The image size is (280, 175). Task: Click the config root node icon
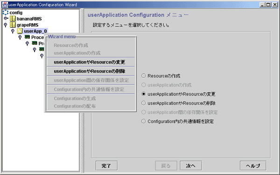[5, 13]
